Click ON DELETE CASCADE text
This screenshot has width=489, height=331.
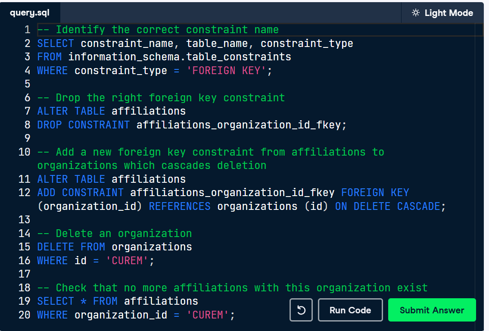tap(387, 206)
